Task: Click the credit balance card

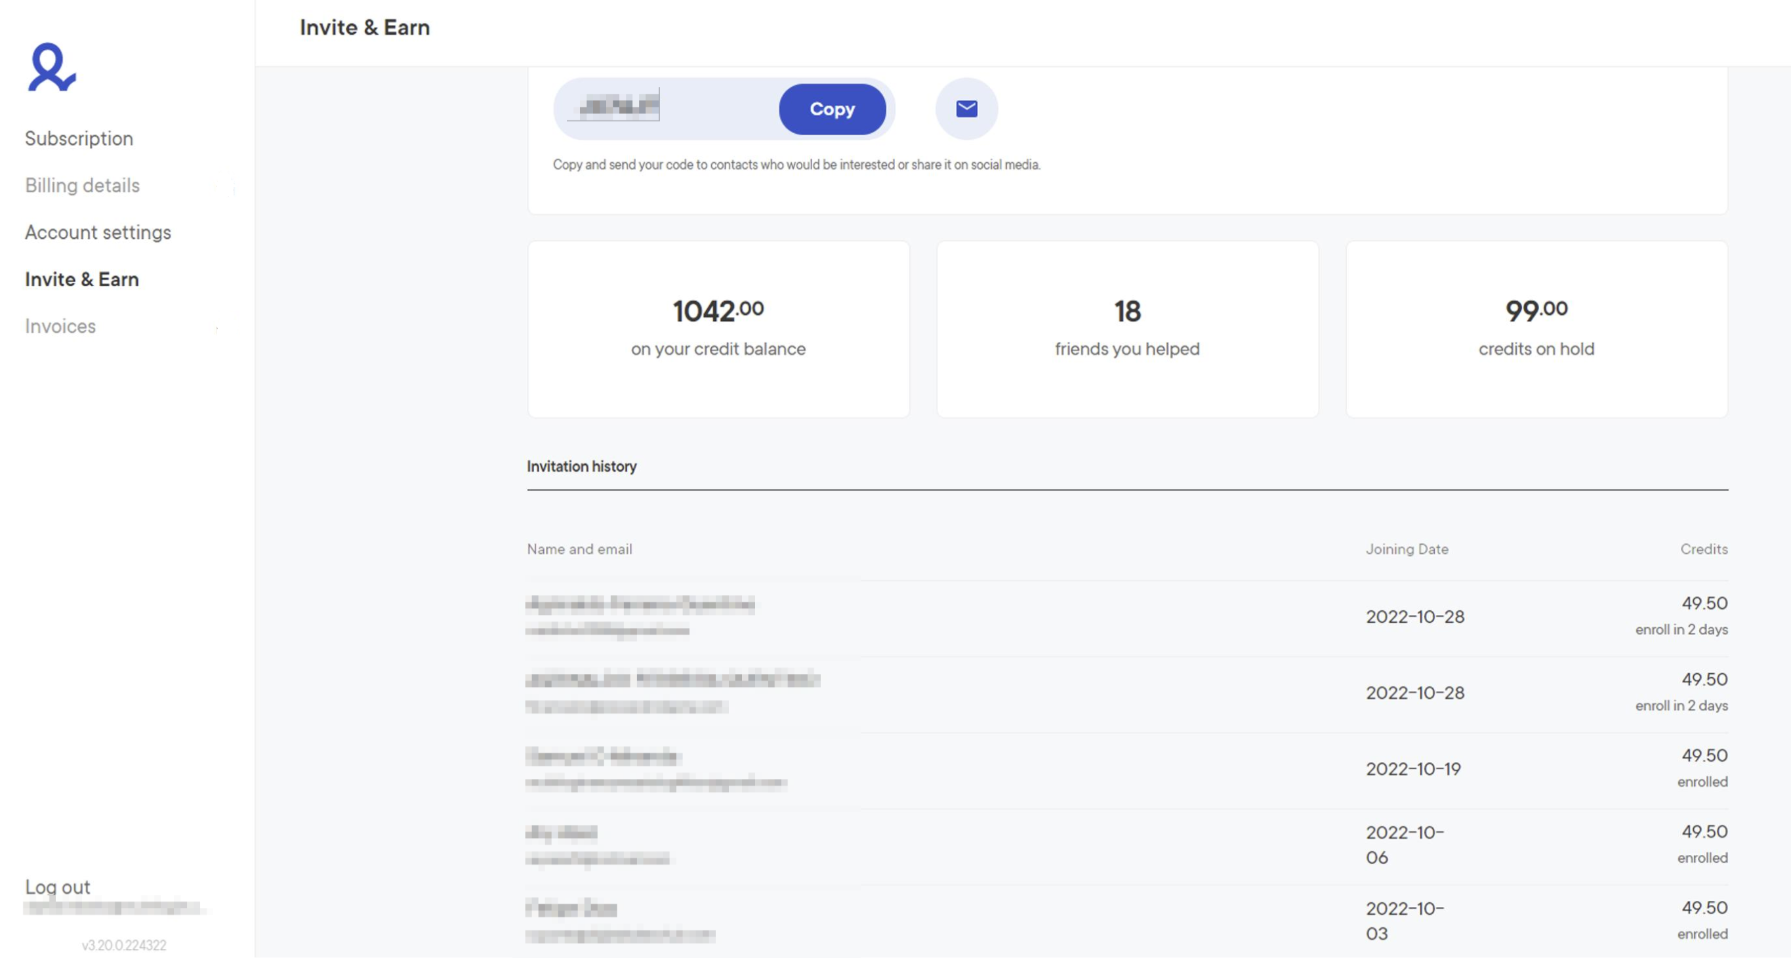Action: click(x=718, y=329)
